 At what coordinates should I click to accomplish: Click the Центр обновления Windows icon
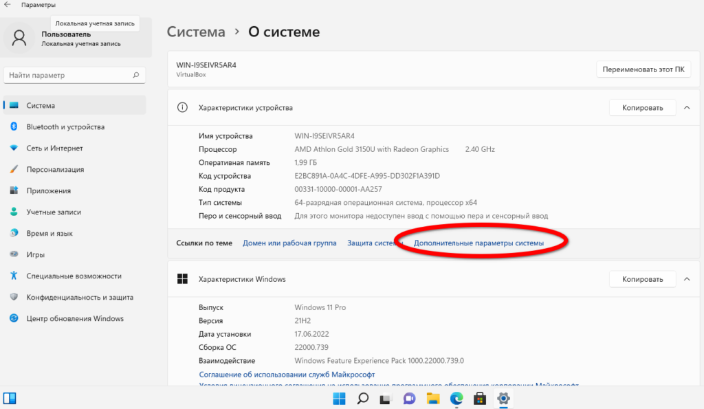tap(14, 318)
